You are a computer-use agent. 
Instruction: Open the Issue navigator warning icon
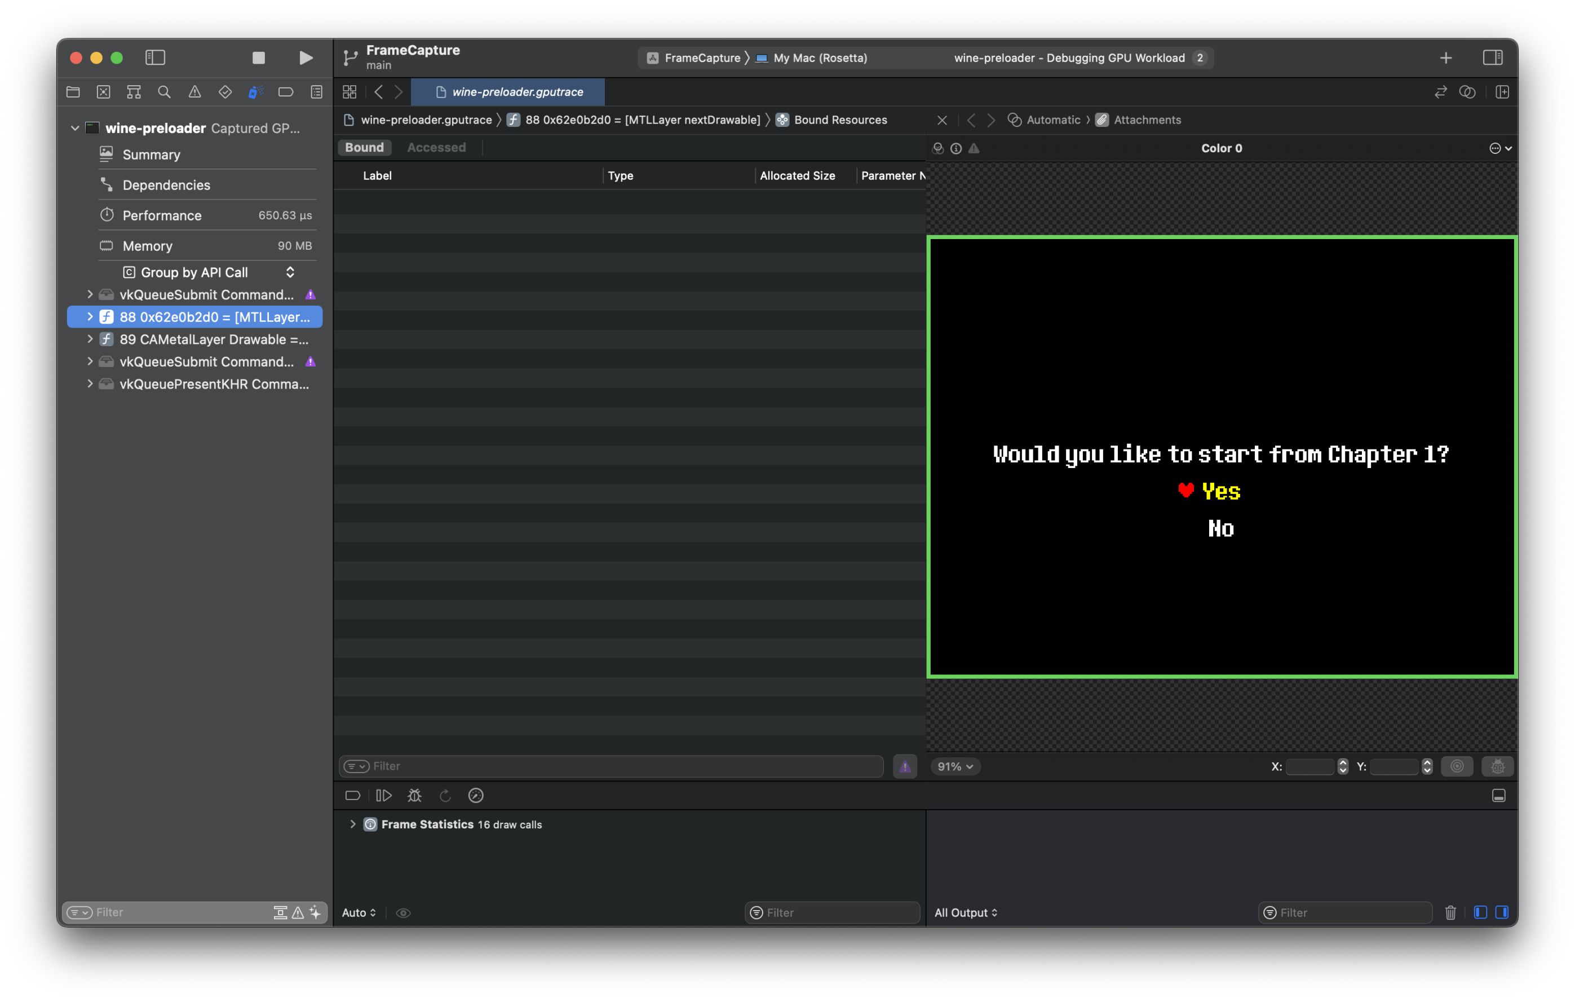195,92
